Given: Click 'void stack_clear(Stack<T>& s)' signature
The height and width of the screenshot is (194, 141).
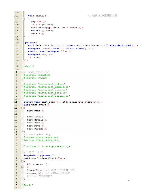Looking at the screenshot, I should [45, 158].
